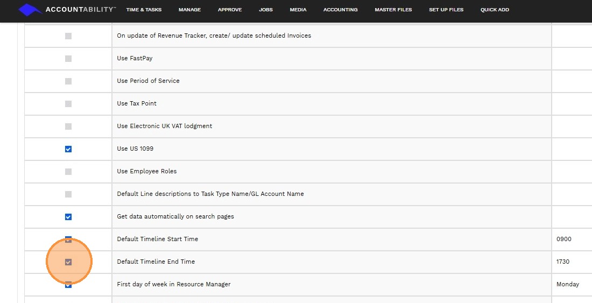Open the Approve menu
Screen dimensions: 592x303
230,10
